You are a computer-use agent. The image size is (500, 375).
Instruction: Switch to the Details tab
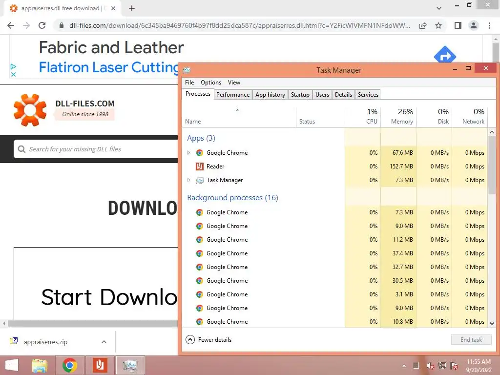click(343, 95)
